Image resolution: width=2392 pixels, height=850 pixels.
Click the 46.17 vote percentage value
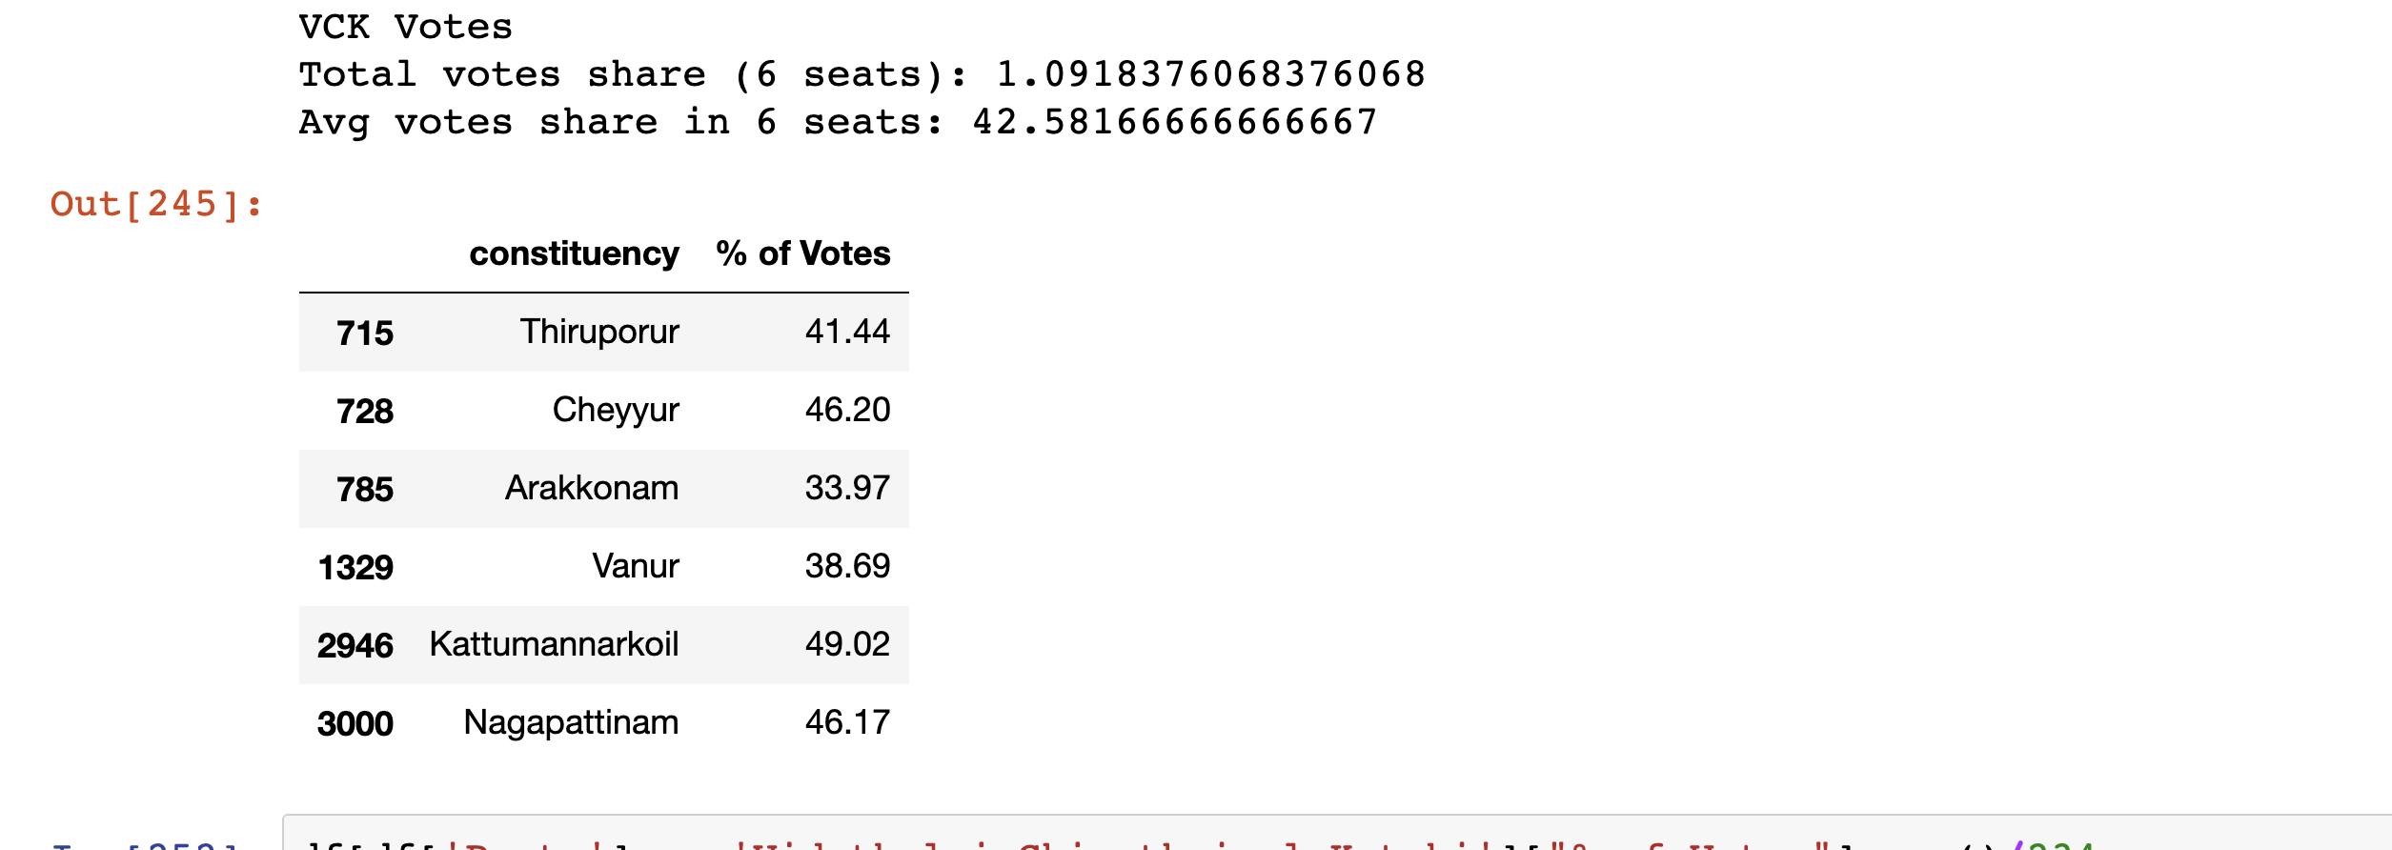coord(847,722)
